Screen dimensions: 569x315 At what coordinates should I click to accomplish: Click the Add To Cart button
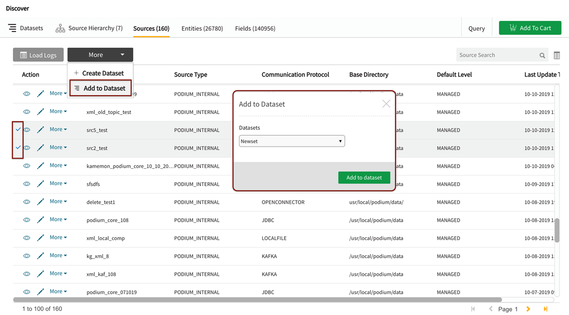pyautogui.click(x=529, y=28)
